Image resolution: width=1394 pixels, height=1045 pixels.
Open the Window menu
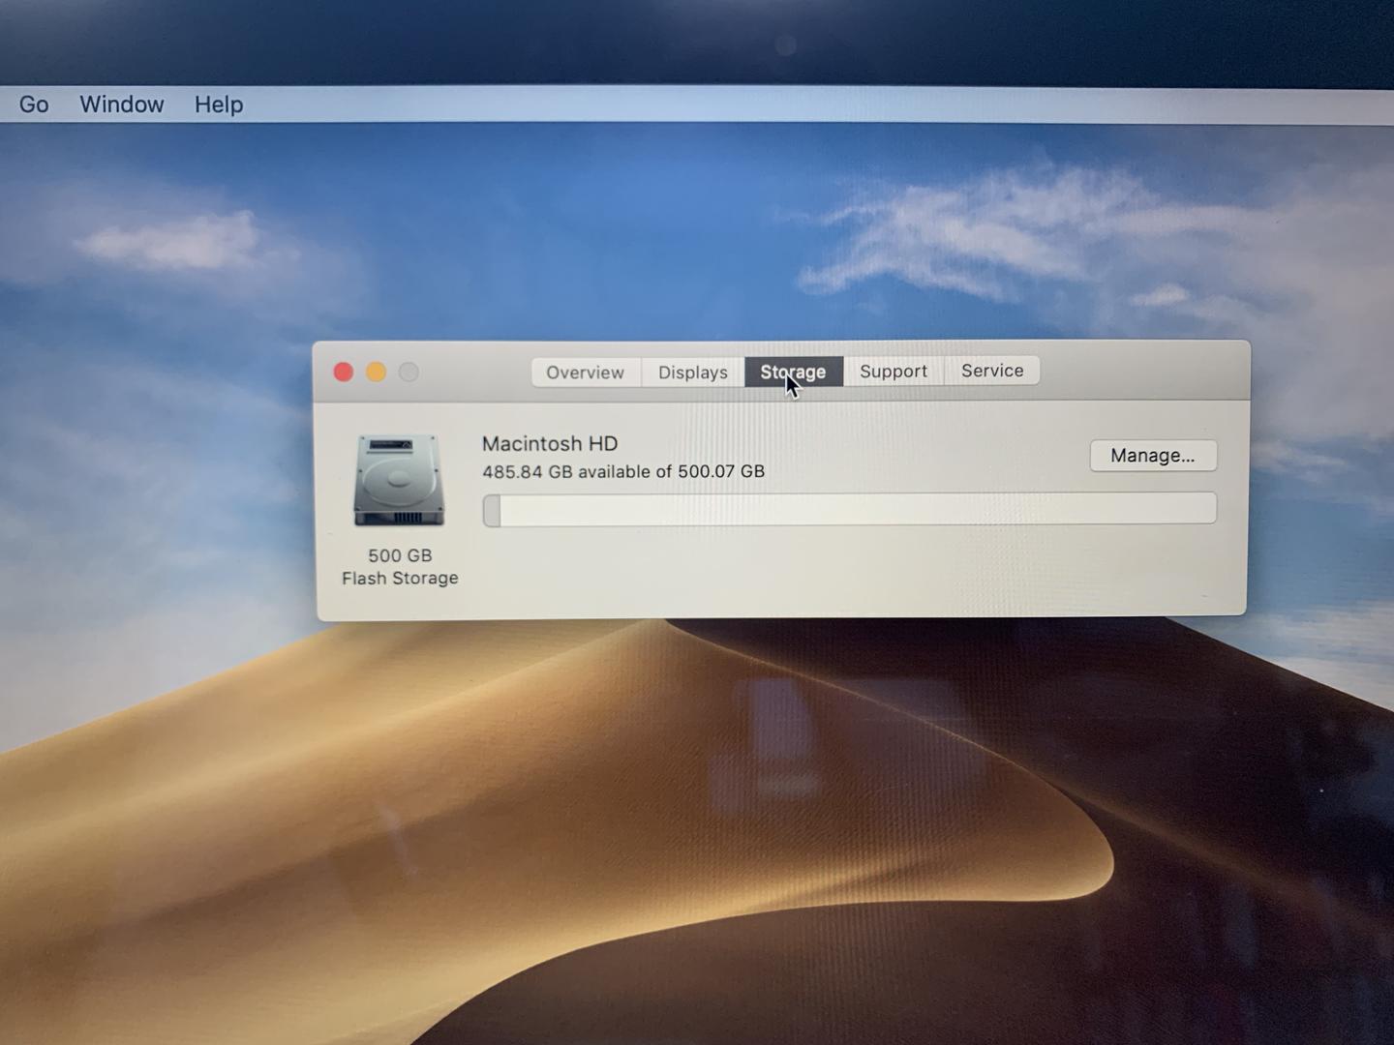pyautogui.click(x=122, y=104)
